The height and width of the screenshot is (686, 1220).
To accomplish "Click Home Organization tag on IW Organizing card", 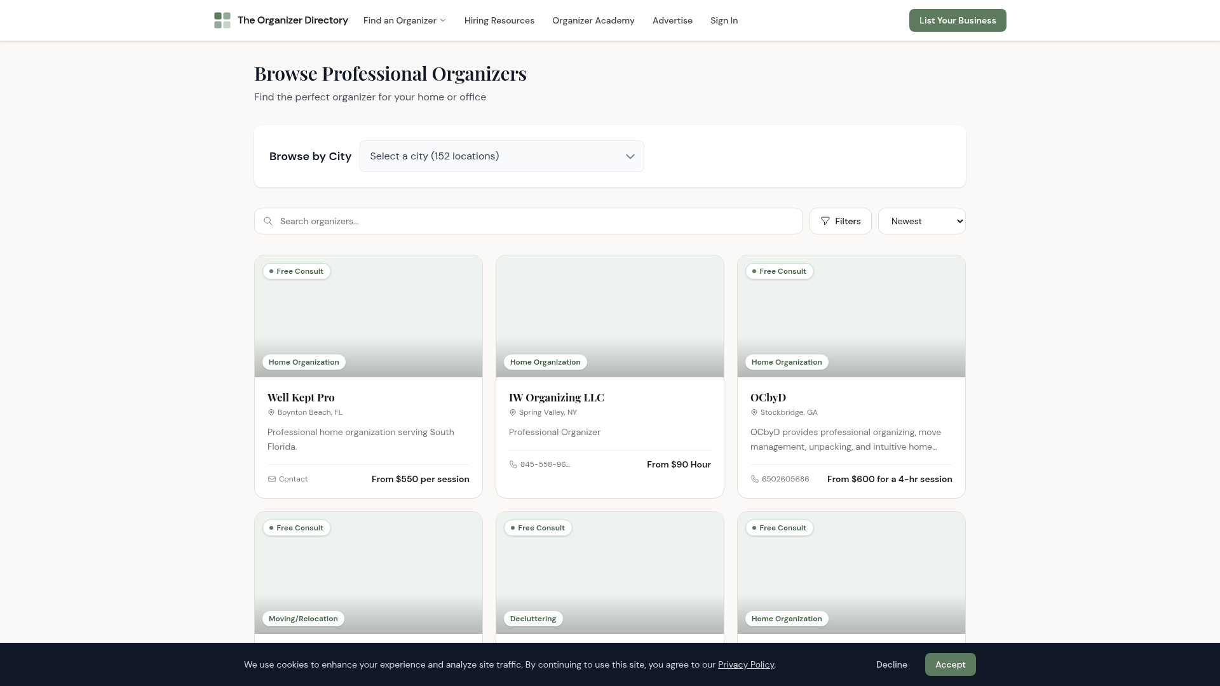I will click(x=545, y=362).
